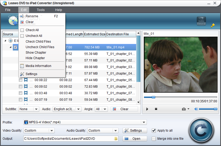Click the film icon in the 00:09:02 row
This screenshot has width=221, height=146.
pos(26,86)
